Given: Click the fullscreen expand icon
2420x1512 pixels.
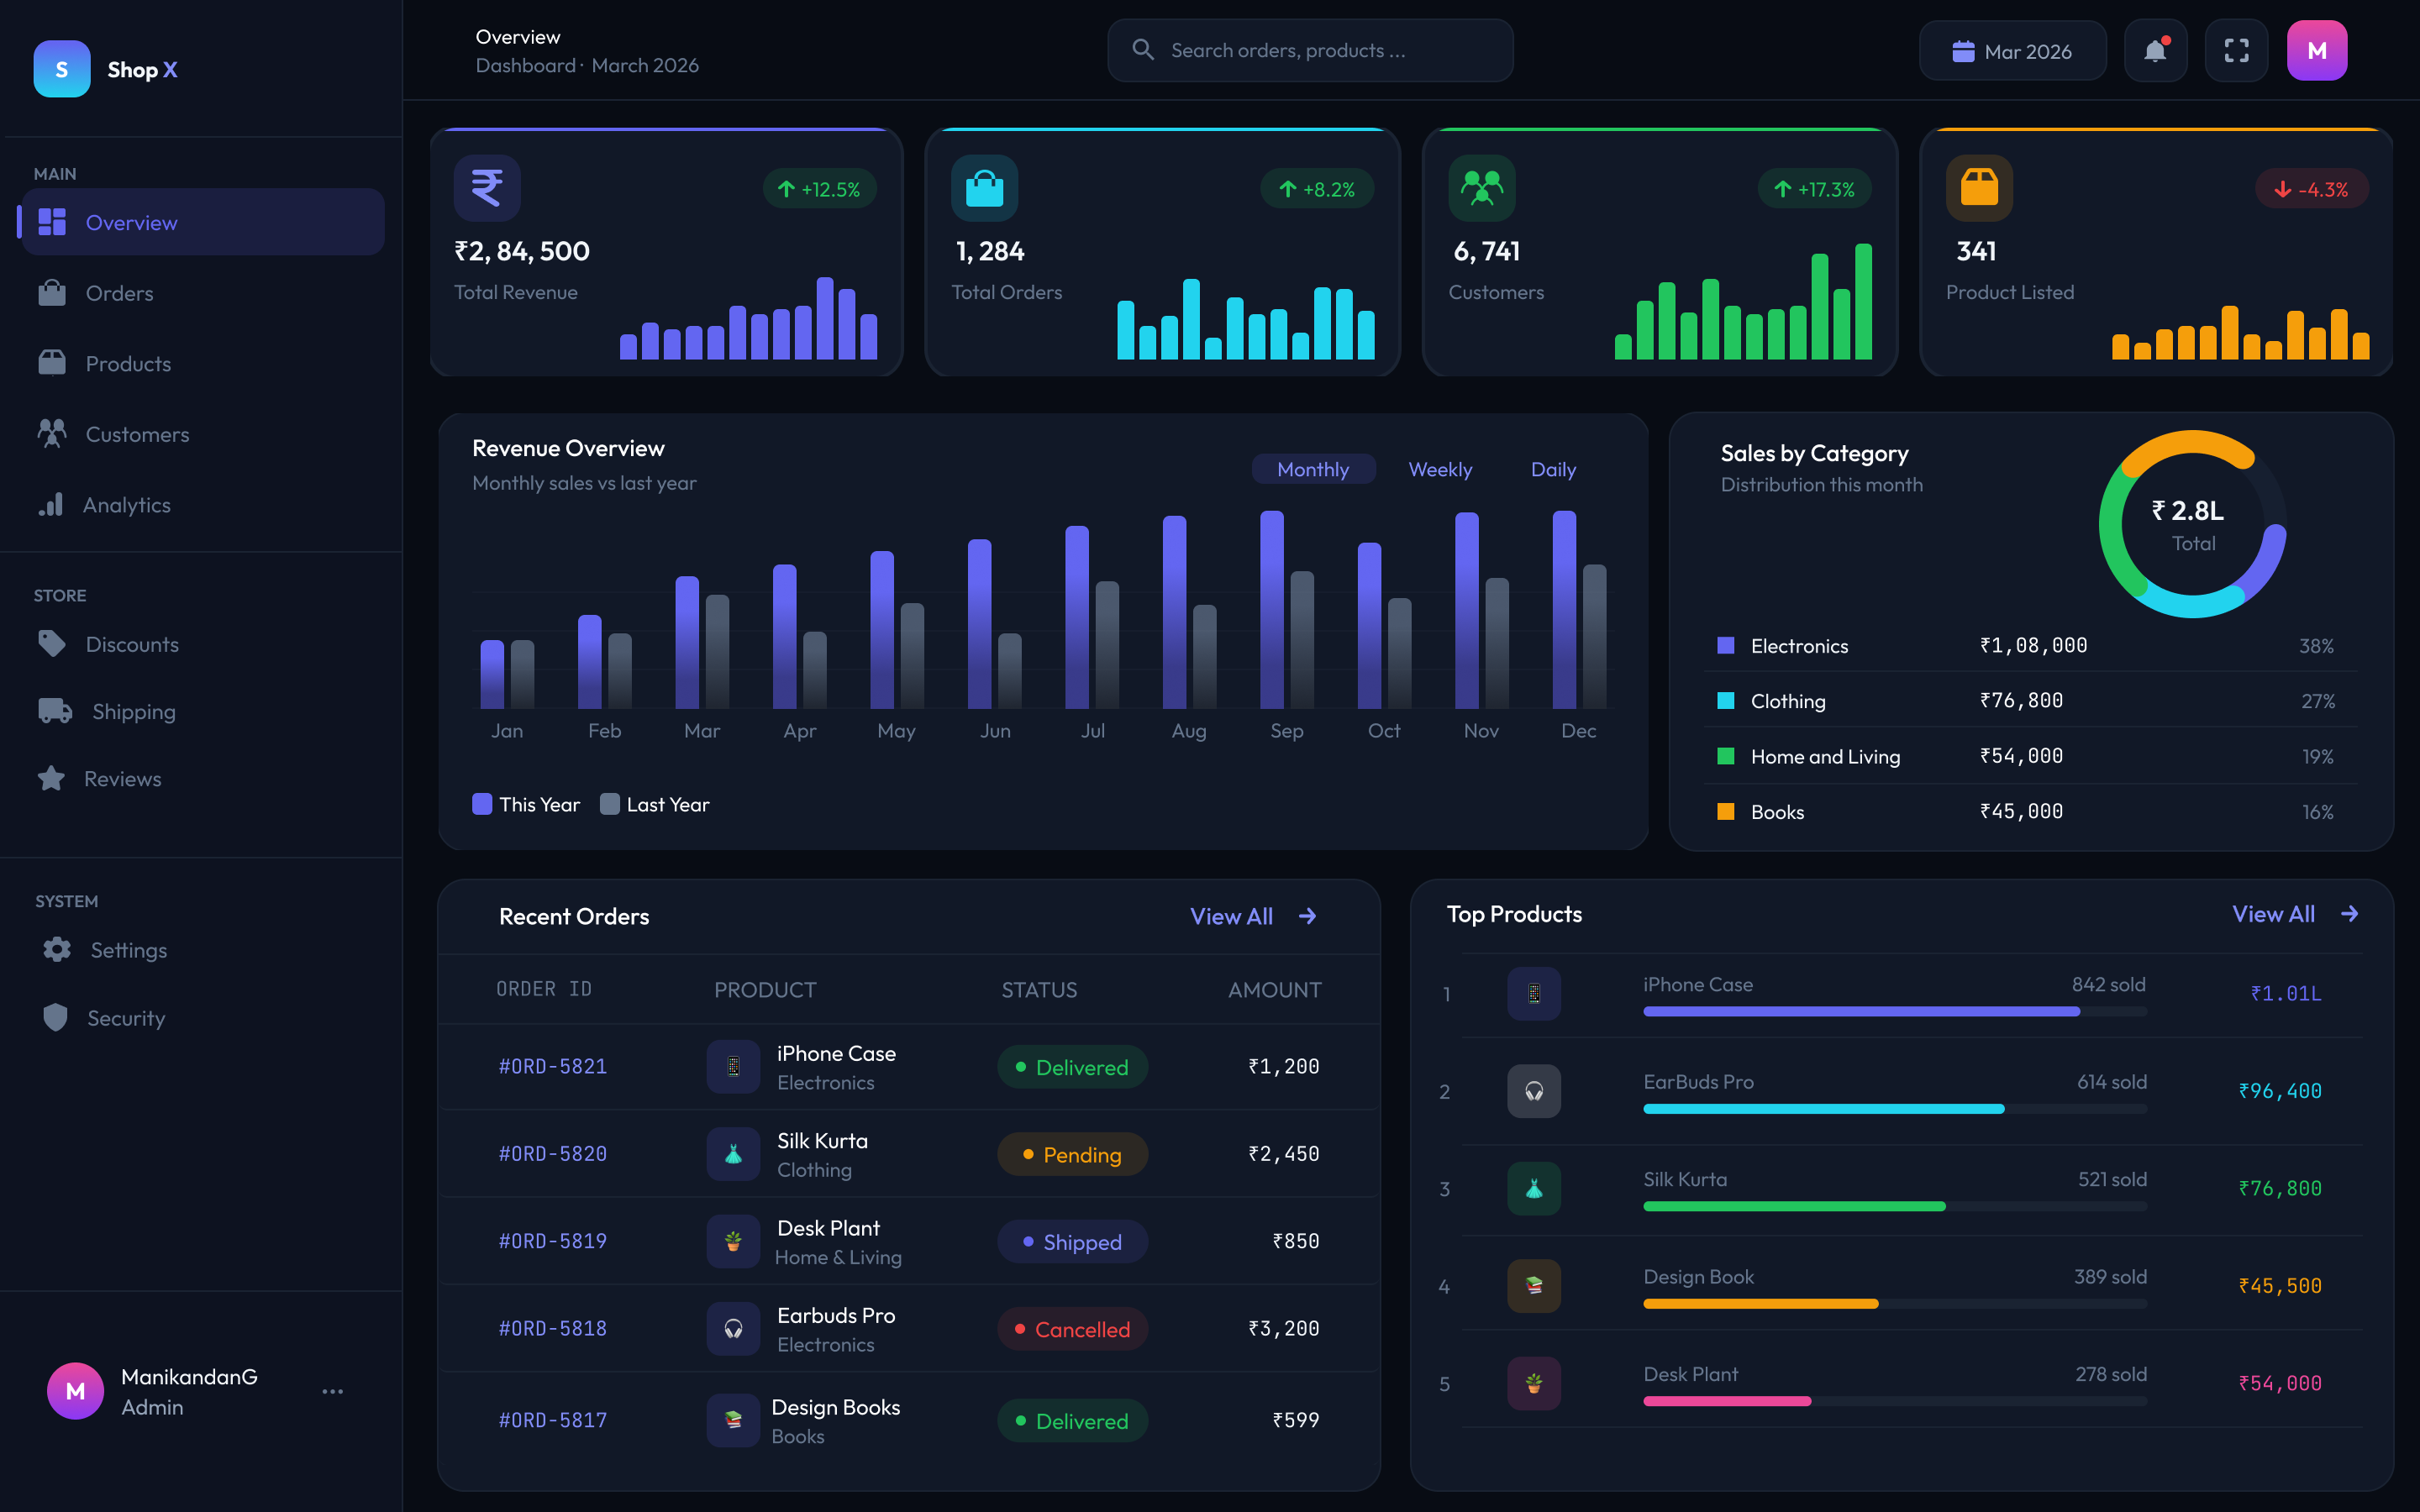Looking at the screenshot, I should (x=2237, y=50).
